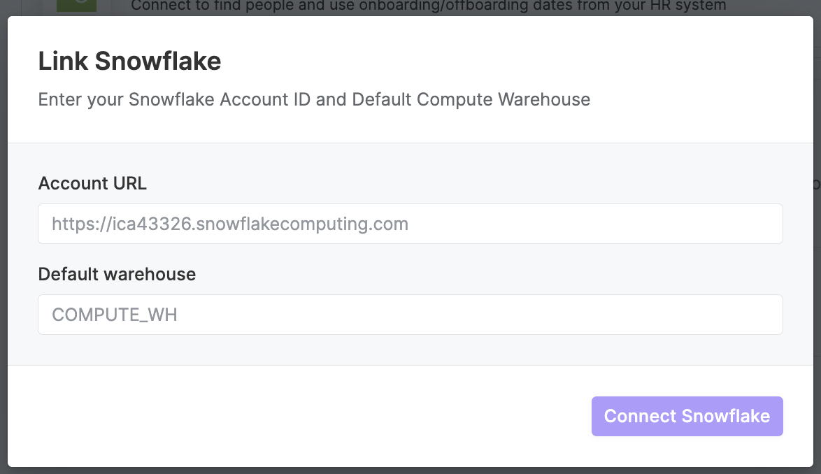Click the Default warehouse field label
821x474 pixels.
click(117, 274)
